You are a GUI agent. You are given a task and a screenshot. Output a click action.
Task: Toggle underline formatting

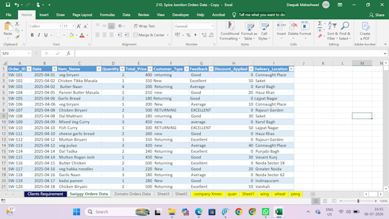[x=46, y=35]
